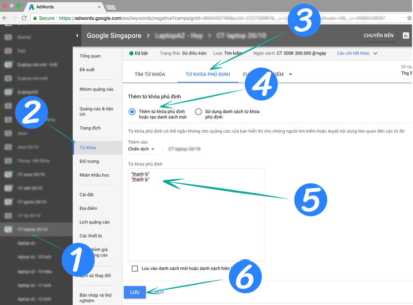The image size is (413, 305).
Task: Expand Các chi tiết khác details
Action: click(357, 53)
